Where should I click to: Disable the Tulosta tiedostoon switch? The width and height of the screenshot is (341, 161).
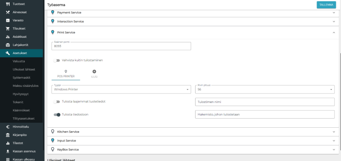click(x=57, y=114)
